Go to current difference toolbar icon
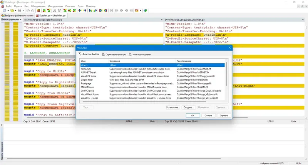Image resolution: width=308 pixels, height=165 pixels. [x=69, y=10]
